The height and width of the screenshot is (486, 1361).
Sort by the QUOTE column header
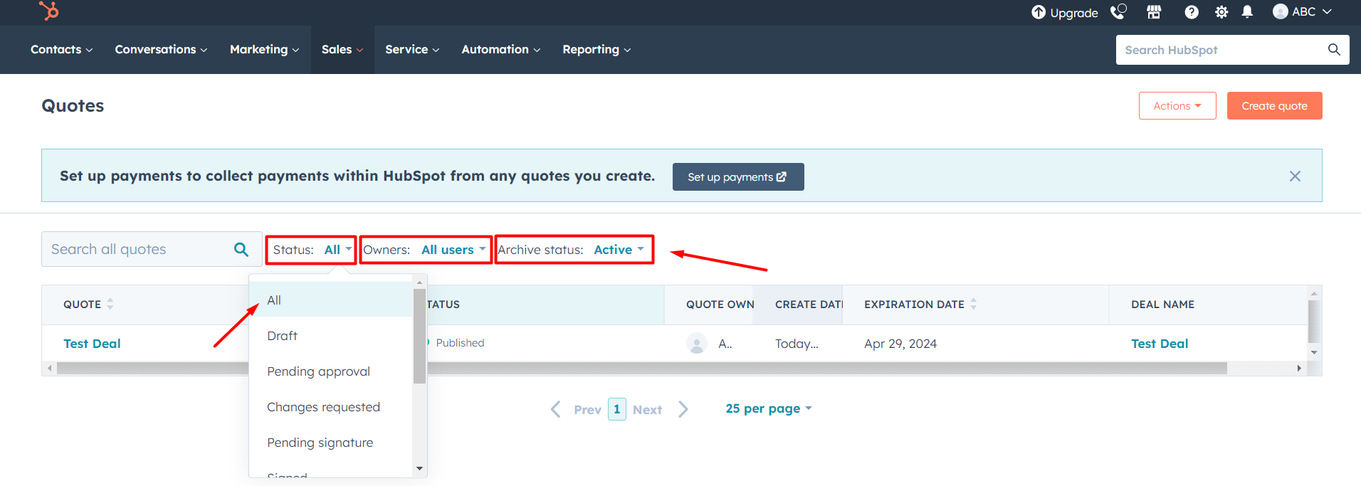[x=88, y=305]
